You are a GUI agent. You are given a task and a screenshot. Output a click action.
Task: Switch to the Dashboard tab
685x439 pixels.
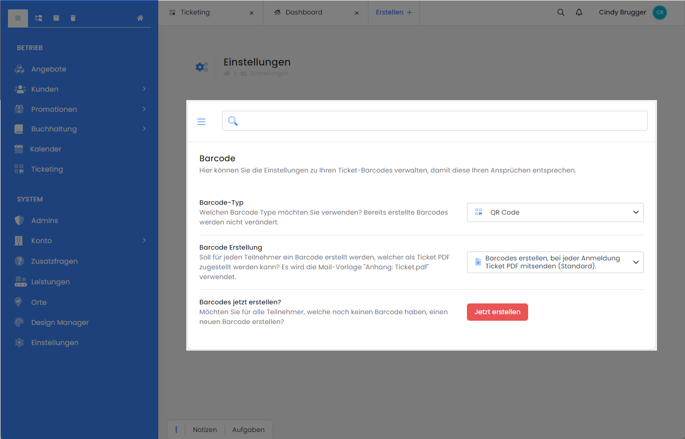[304, 13]
